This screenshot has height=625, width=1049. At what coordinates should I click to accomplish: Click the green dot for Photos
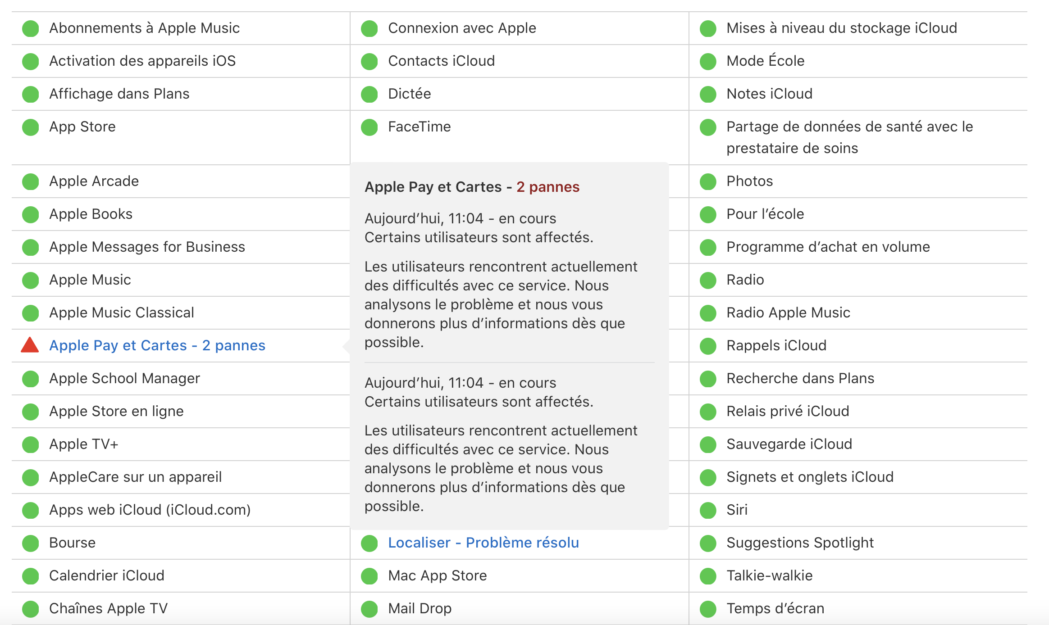point(708,181)
